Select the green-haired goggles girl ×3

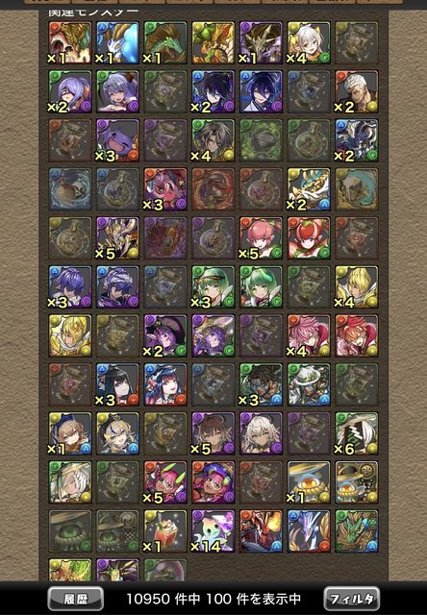(x=213, y=286)
